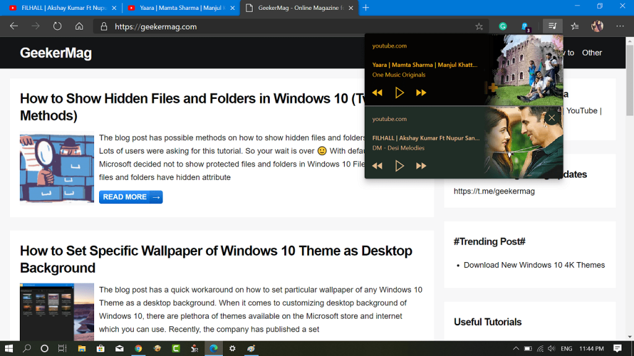Open the Mail app from the taskbar
Image resolution: width=634 pixels, height=356 pixels.
[x=119, y=349]
